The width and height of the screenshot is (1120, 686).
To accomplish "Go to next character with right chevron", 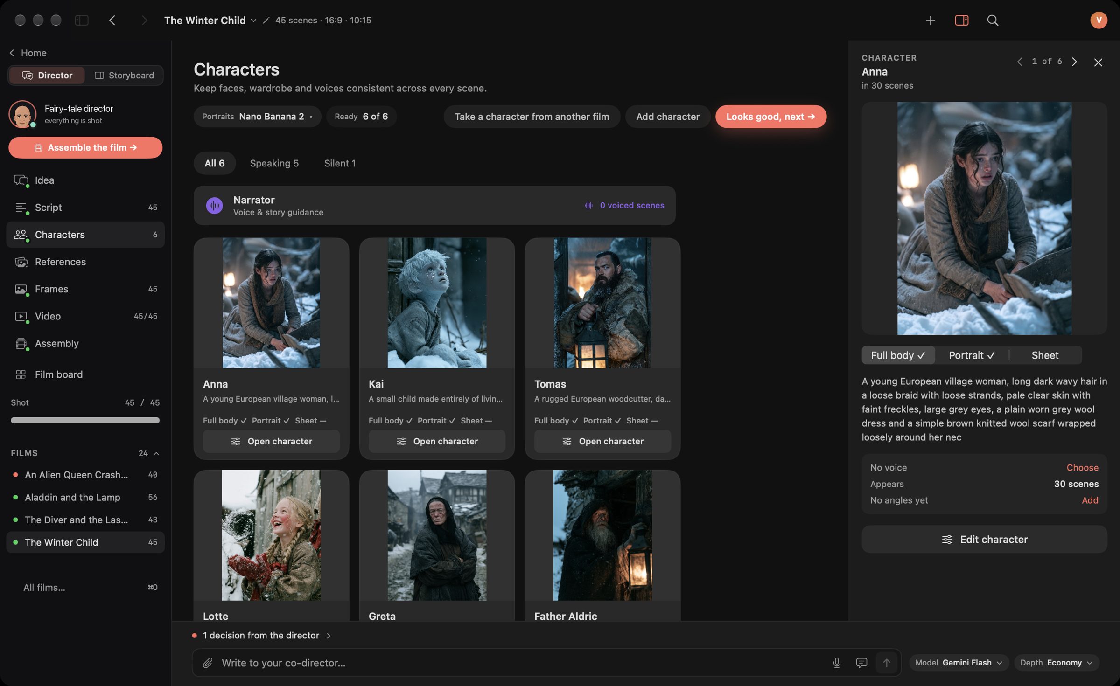I will (1074, 62).
